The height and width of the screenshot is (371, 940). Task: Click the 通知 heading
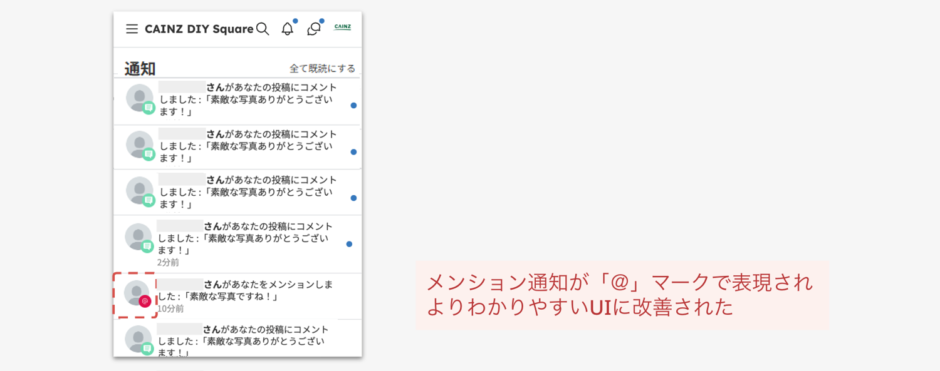(x=140, y=69)
